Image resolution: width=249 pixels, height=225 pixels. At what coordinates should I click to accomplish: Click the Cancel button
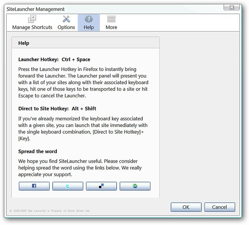pos(219,207)
